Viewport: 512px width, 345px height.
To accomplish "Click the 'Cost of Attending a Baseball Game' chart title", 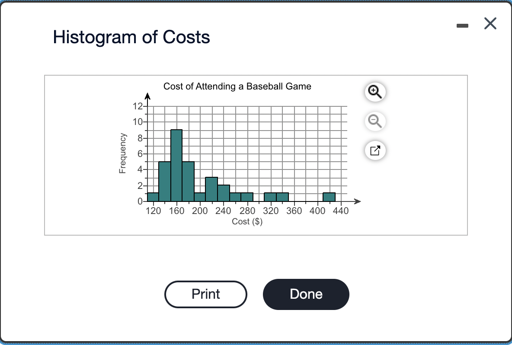I will click(x=237, y=86).
